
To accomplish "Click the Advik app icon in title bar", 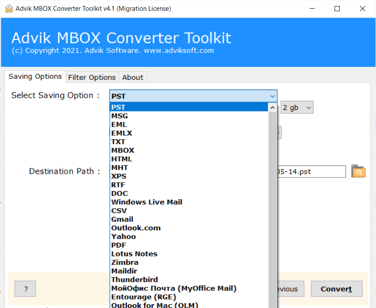I will pyautogui.click(x=9, y=8).
